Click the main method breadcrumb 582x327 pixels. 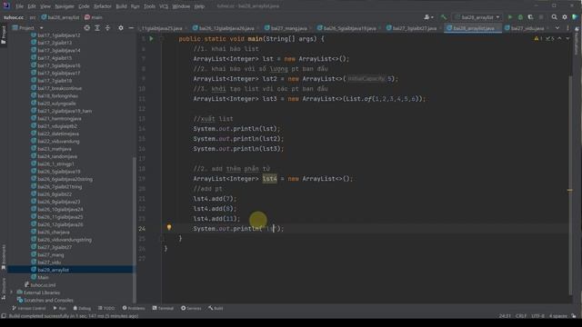click(x=93, y=17)
